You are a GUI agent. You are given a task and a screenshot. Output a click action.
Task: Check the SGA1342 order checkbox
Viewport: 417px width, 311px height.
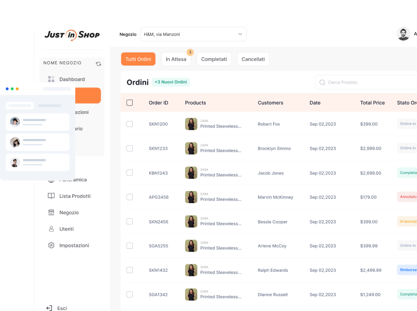(x=129, y=294)
